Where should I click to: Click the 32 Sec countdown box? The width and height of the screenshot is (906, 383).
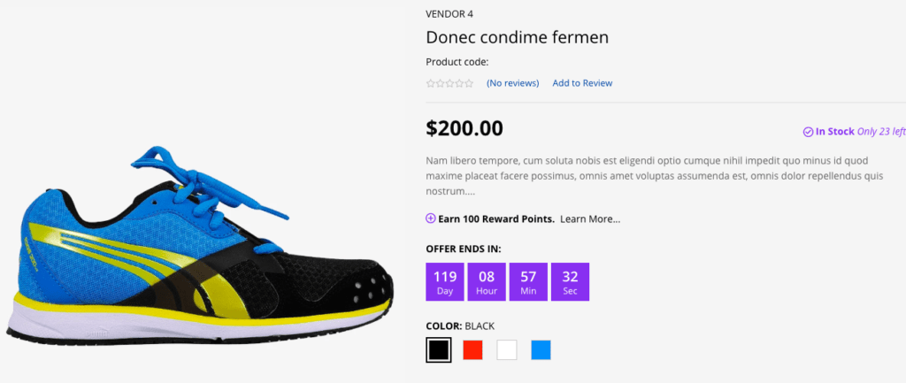(x=571, y=282)
